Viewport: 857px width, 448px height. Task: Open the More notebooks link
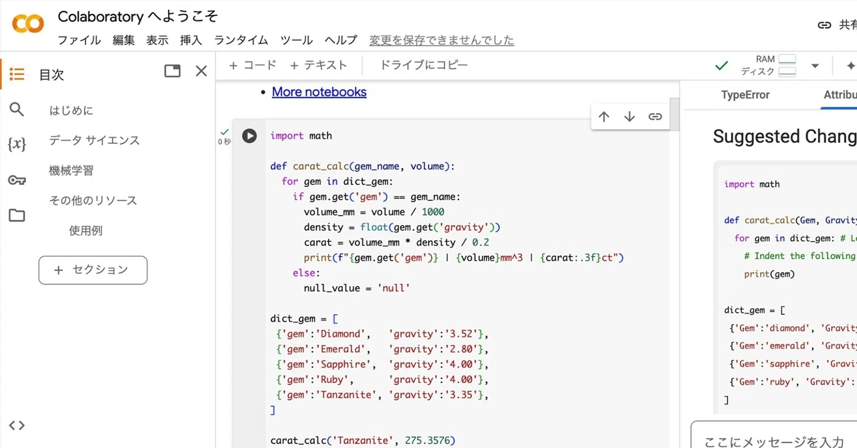pos(319,92)
